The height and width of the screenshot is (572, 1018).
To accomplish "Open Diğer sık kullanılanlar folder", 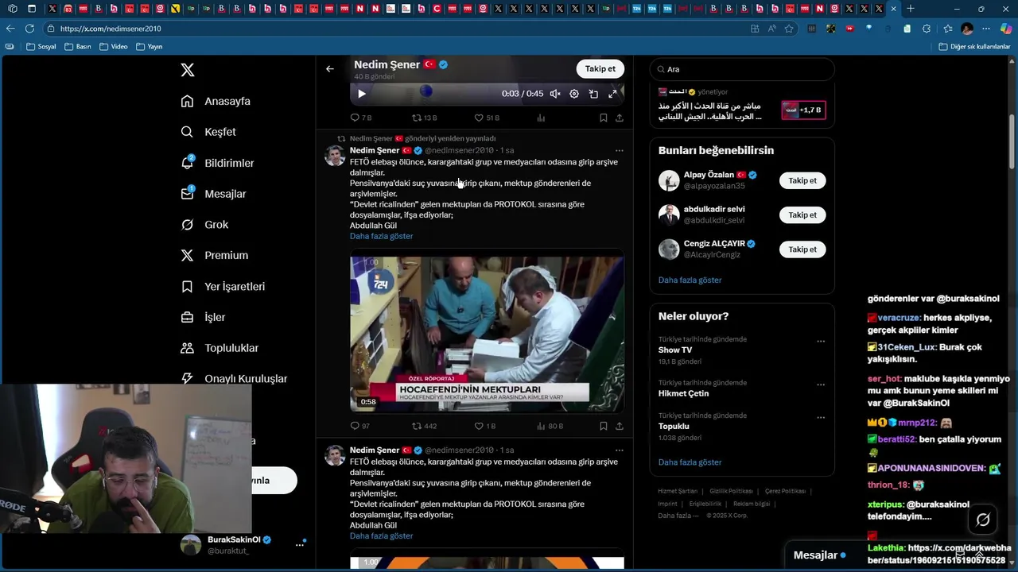I will click(x=974, y=47).
